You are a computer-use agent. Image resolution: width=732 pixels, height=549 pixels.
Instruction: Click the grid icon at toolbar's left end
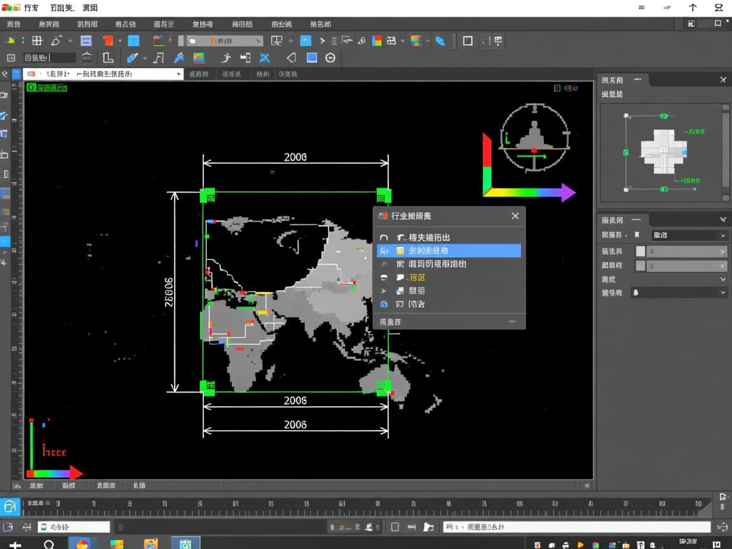(x=37, y=41)
